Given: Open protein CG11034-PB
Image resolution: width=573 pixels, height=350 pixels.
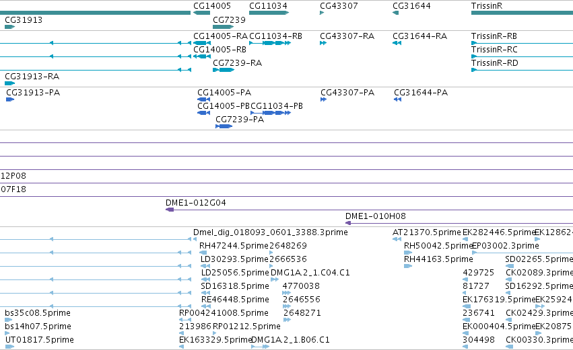Looking at the screenshot, I should [x=271, y=113].
